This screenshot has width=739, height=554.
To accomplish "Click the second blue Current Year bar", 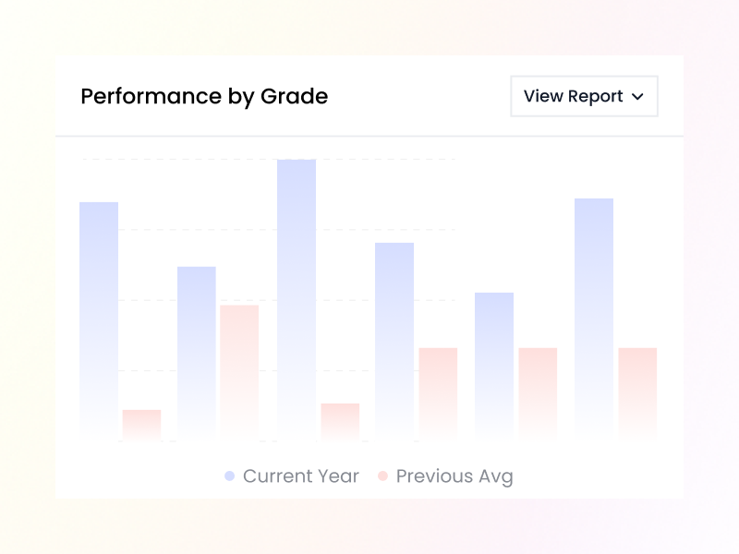I will point(197,351).
